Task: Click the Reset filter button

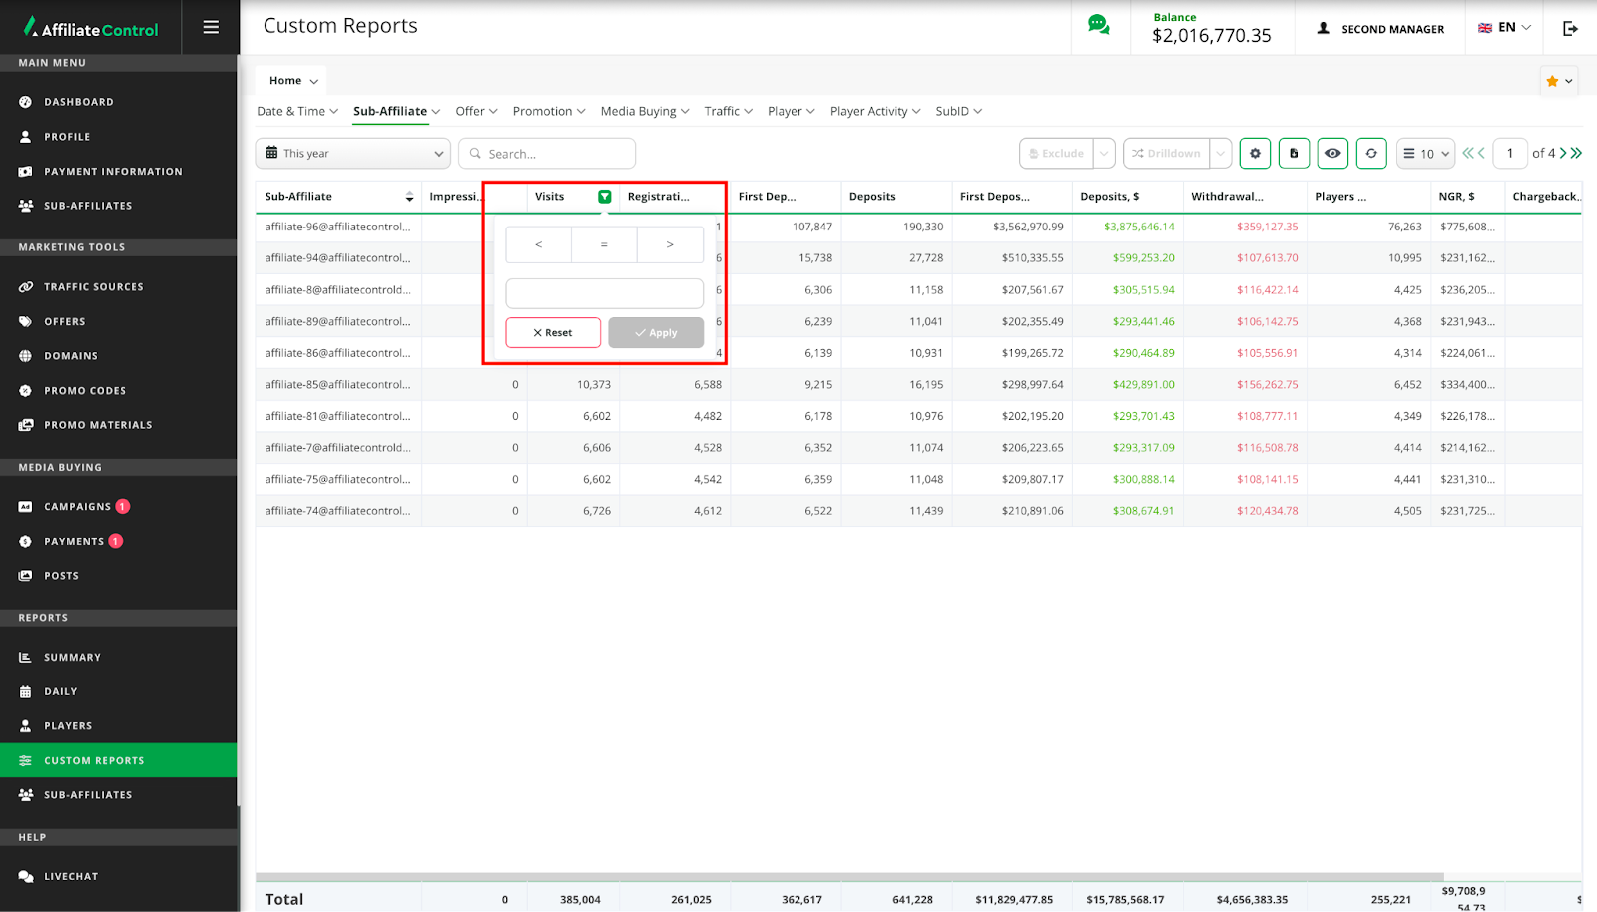Action: 553,333
